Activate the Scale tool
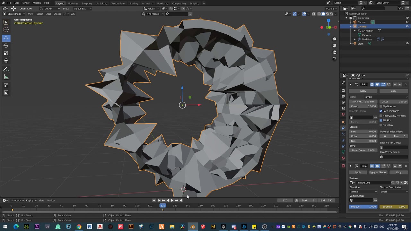Screen dimensions: 411x231 point(6,53)
